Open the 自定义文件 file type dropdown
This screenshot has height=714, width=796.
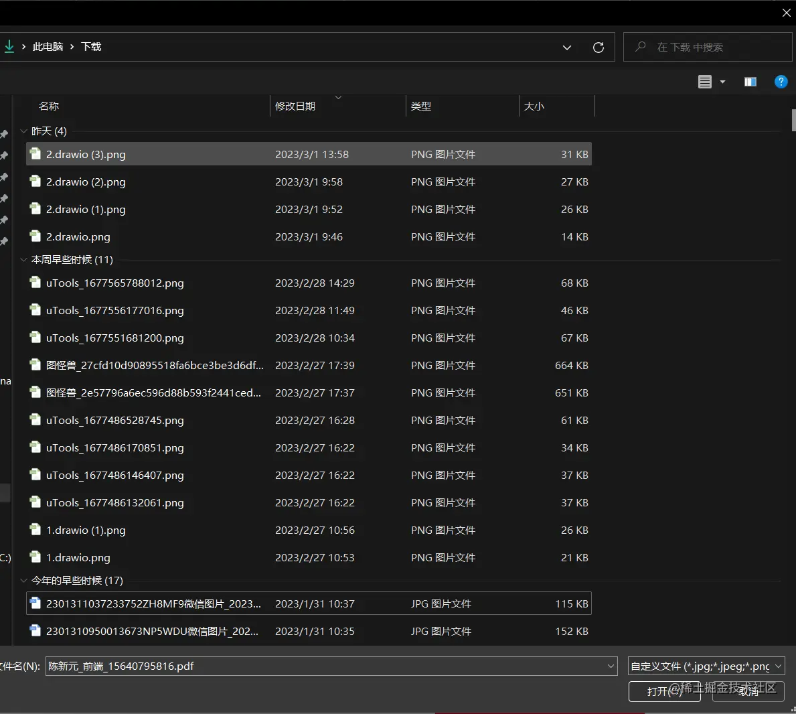pyautogui.click(x=706, y=666)
